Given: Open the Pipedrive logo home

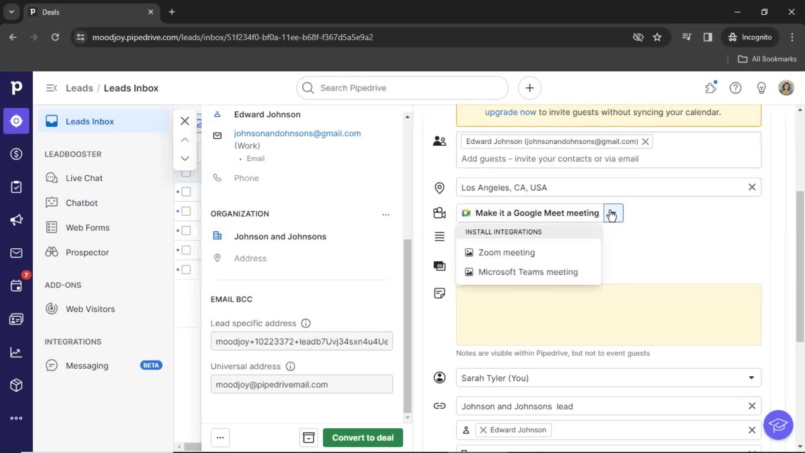Looking at the screenshot, I should coord(16,88).
